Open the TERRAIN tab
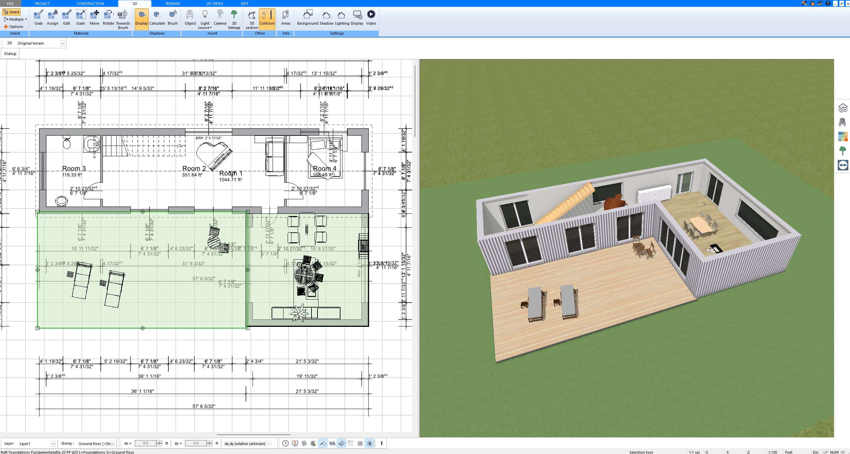850x454 pixels. pyautogui.click(x=172, y=3)
